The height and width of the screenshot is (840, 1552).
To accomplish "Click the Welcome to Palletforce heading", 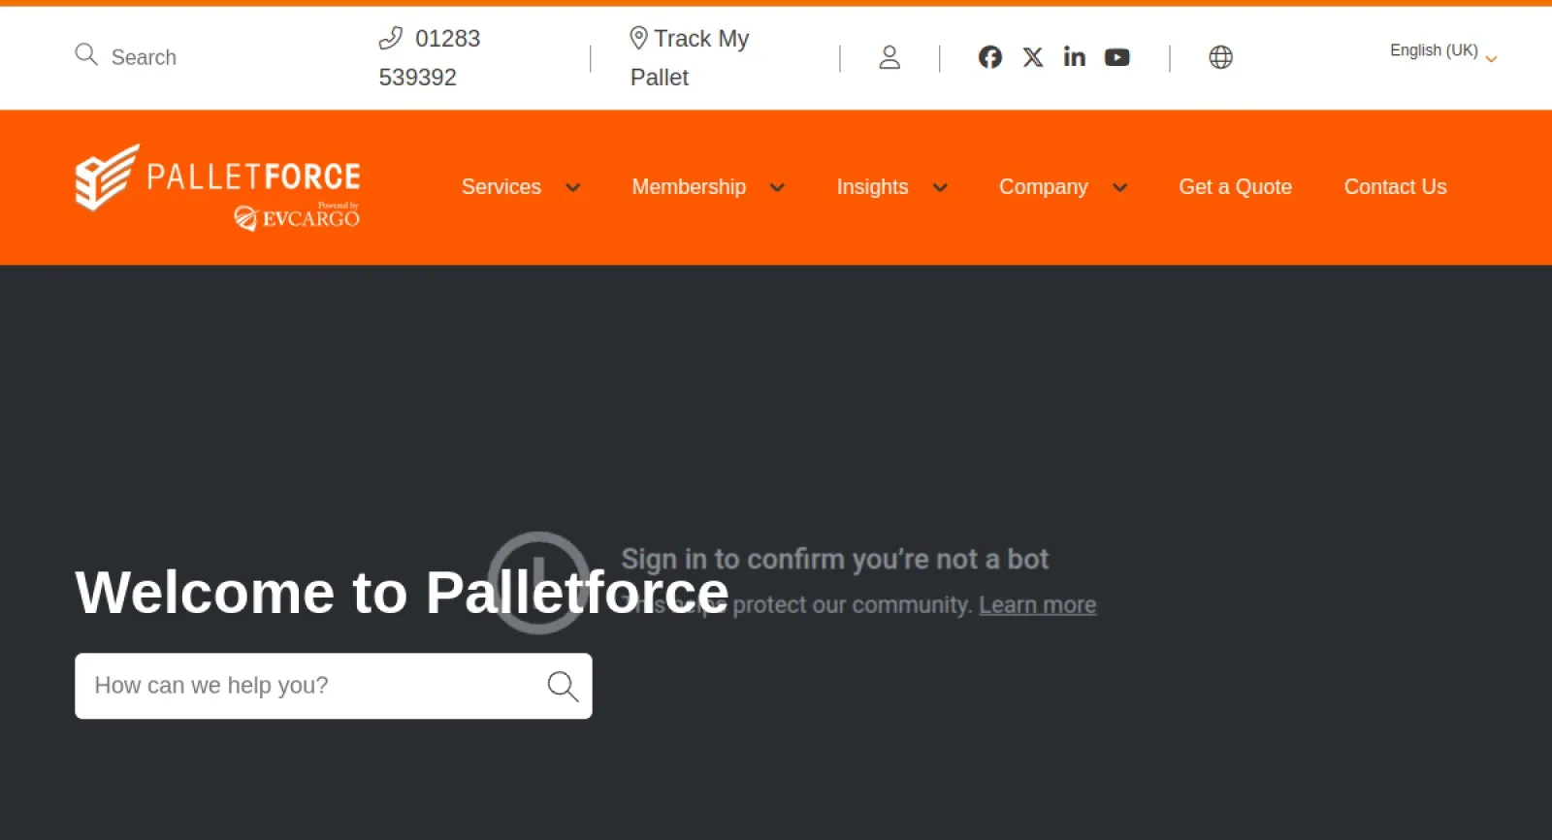I will [402, 592].
